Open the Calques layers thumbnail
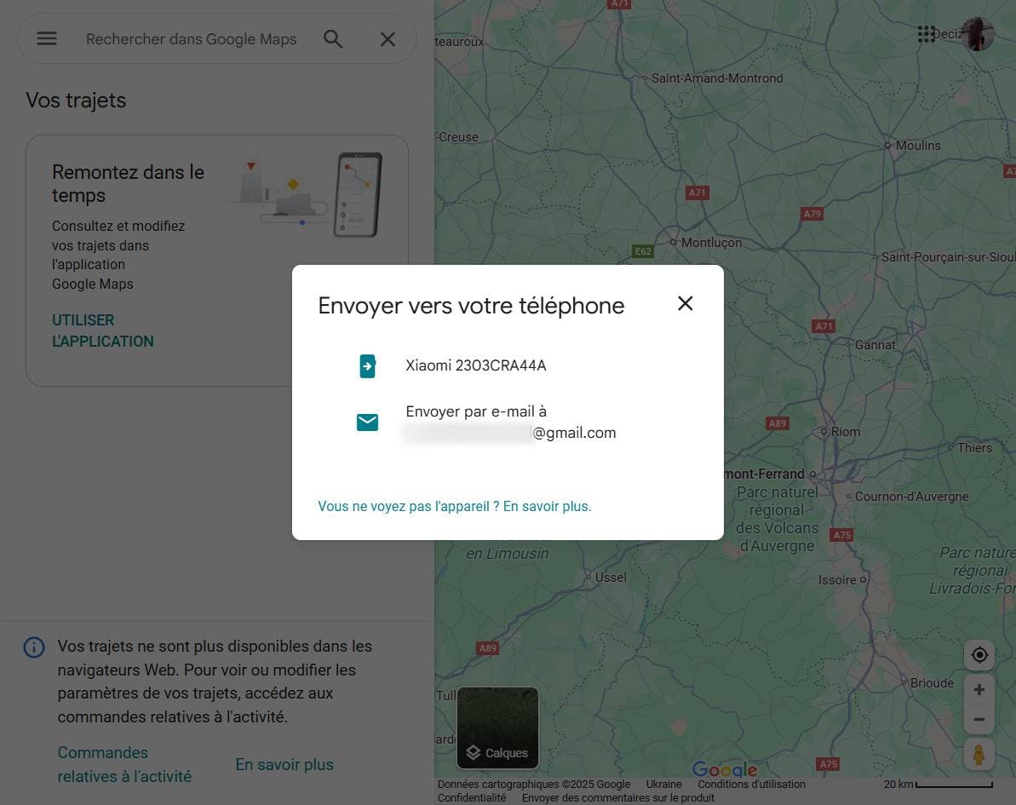 [x=497, y=727]
